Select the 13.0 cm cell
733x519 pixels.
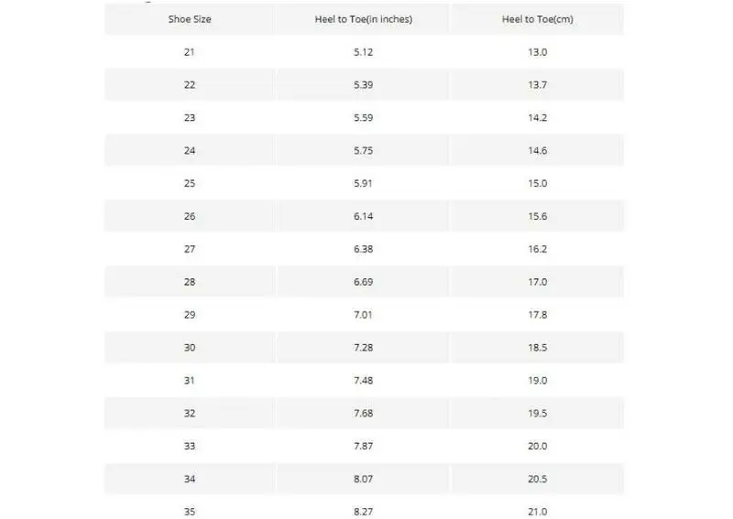click(x=537, y=52)
